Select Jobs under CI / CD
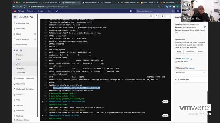The image size is (220, 123). 18,64
